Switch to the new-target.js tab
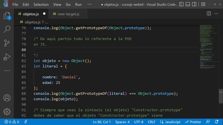Screen dimensions: 223x125 tap(68, 14)
